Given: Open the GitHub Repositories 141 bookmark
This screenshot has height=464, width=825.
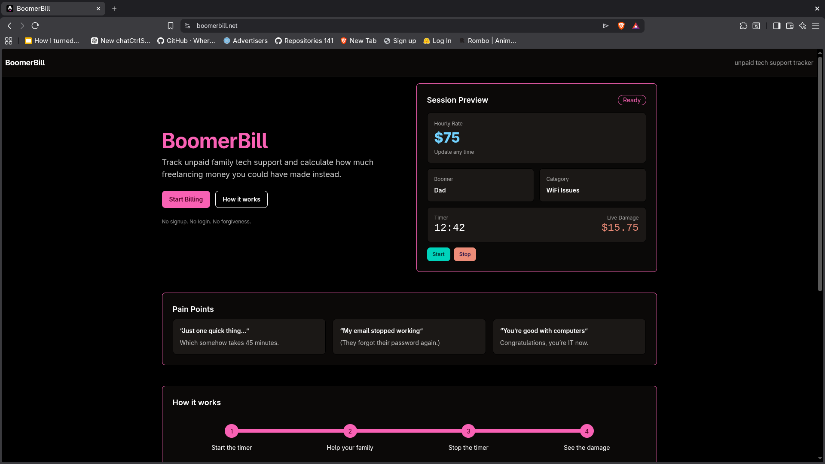Looking at the screenshot, I should click(304, 41).
